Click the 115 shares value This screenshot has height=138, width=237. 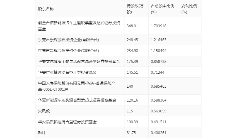[130, 111]
